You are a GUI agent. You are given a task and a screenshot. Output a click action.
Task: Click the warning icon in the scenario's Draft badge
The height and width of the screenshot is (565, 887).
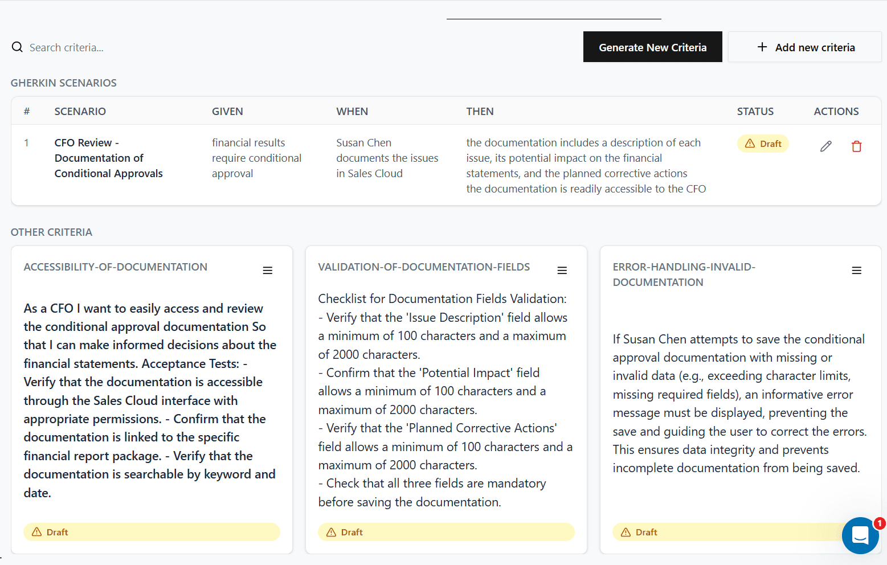click(x=750, y=144)
